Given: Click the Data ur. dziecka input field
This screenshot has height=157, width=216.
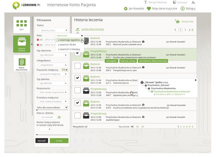Looking at the screenshot, I should (48, 117).
